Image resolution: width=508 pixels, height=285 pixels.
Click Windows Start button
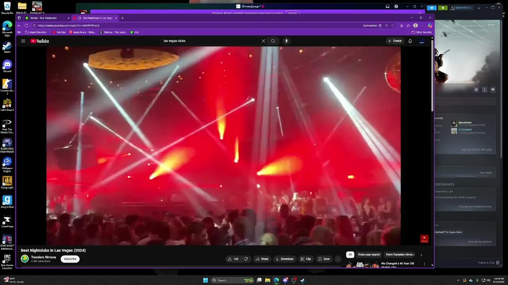tap(206, 280)
